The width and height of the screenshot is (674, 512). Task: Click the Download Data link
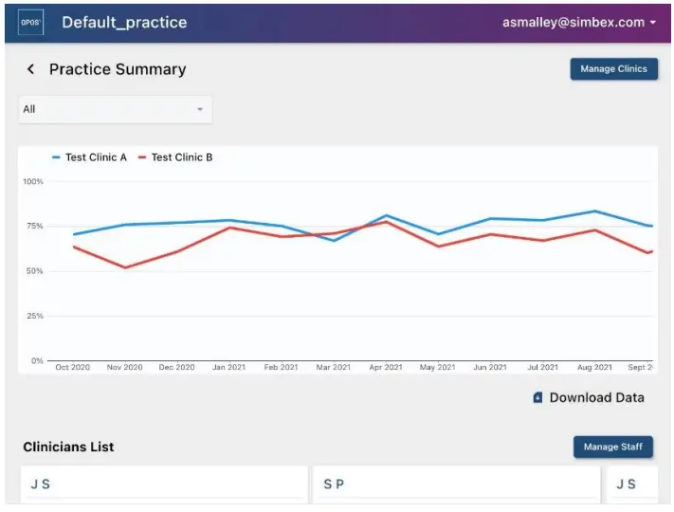click(x=596, y=397)
